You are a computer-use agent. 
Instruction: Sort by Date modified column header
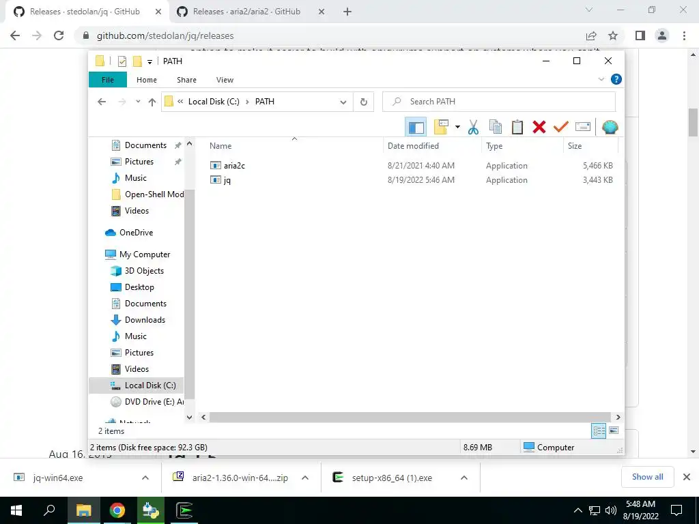pos(432,146)
